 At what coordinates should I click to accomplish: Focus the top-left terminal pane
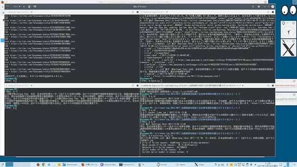pos(72,48)
